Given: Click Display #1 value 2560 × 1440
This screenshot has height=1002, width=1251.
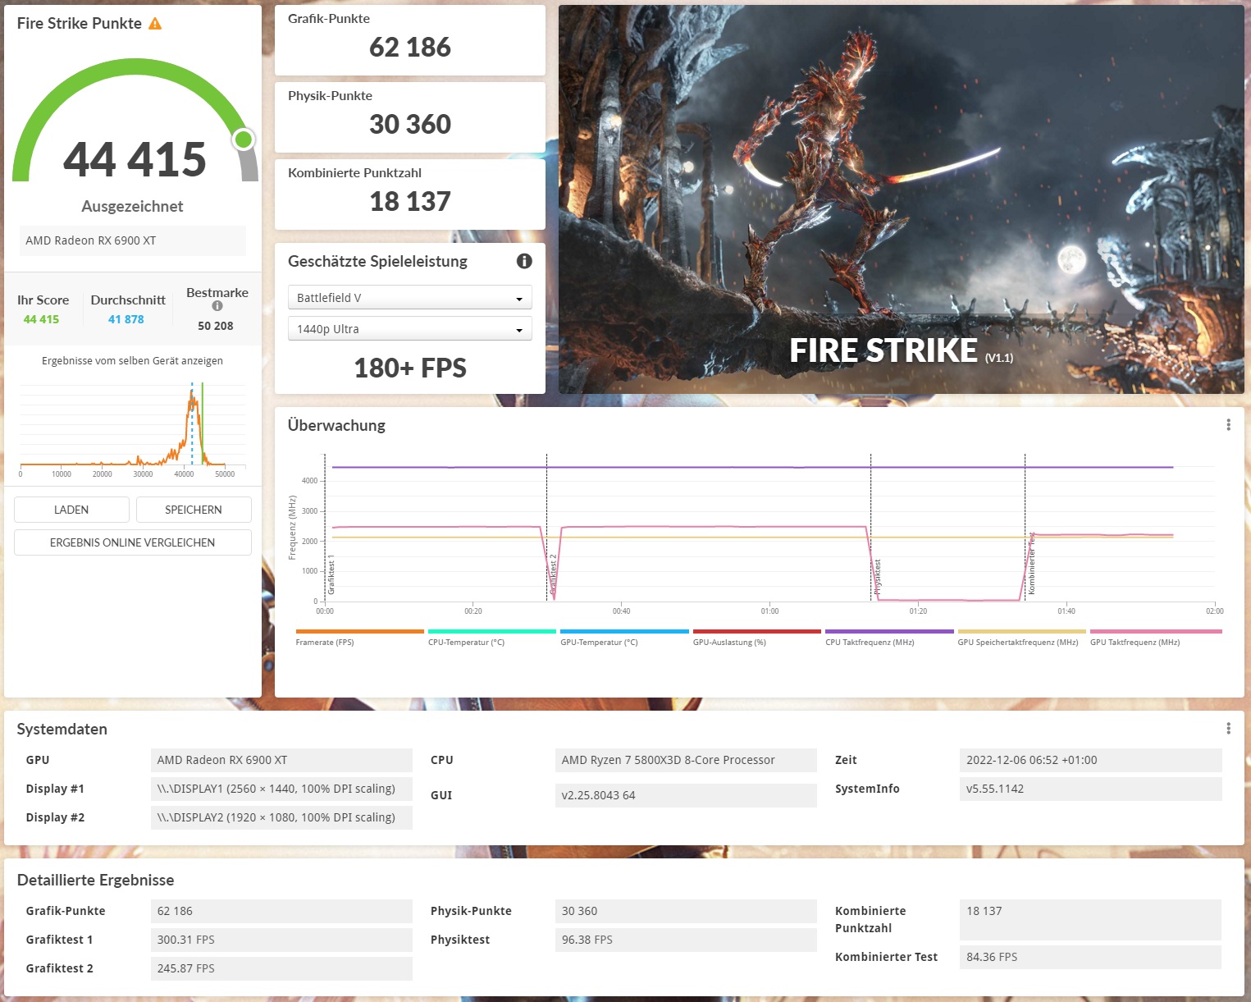Looking at the screenshot, I should (x=281, y=789).
